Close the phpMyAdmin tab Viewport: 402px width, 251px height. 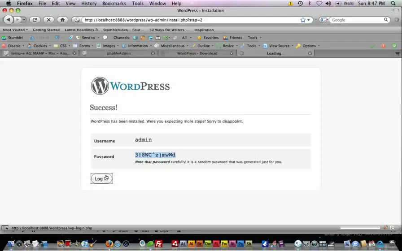153,53
